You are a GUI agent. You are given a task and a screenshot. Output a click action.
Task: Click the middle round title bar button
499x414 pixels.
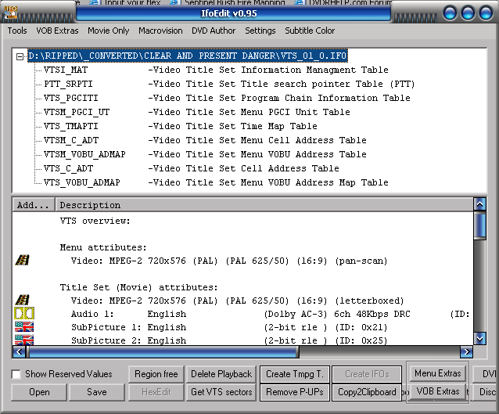point(468,13)
